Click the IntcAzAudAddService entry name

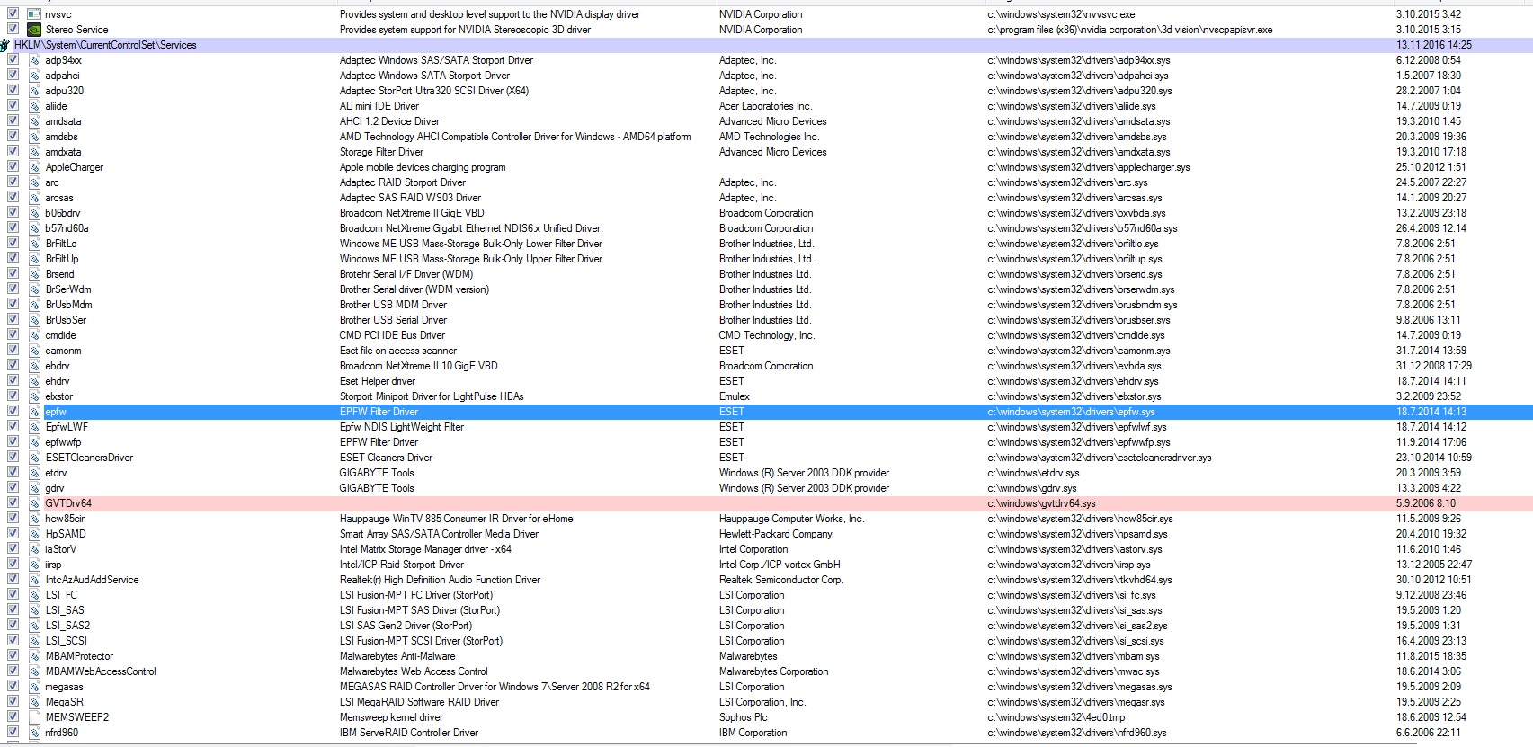(93, 580)
